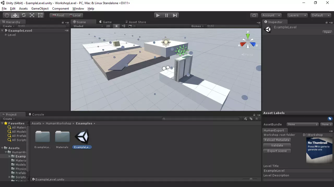Toggle scene audio with the speaker button
This screenshot has height=187, width=334.
click(123, 26)
